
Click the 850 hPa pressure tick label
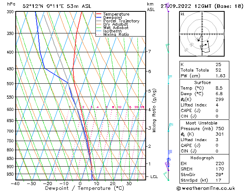(x=11, y=158)
